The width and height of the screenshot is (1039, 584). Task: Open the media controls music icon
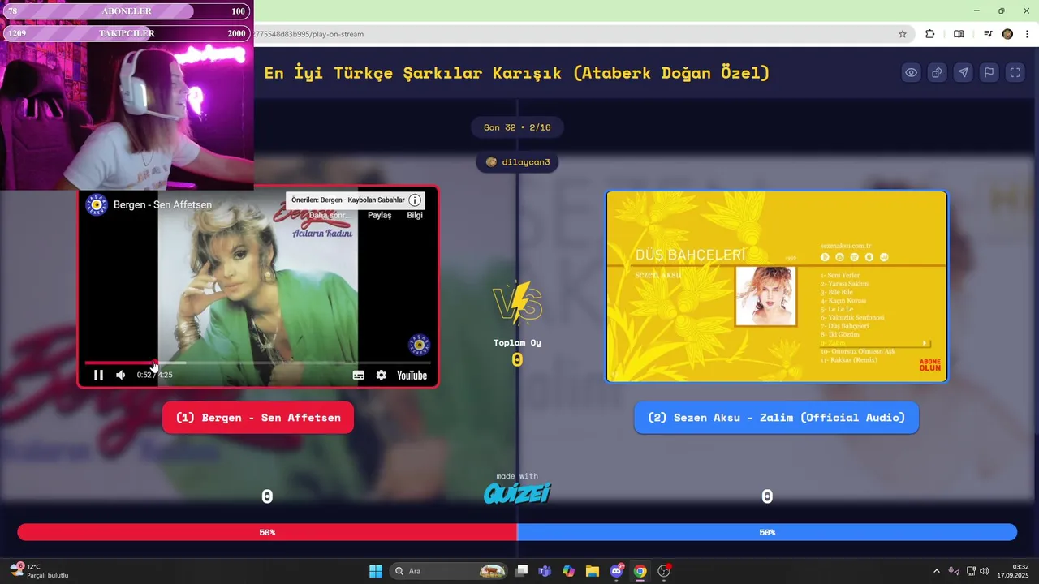(988, 34)
